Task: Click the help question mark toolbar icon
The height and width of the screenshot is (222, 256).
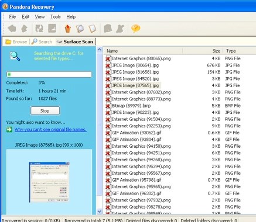Action: pos(136,29)
